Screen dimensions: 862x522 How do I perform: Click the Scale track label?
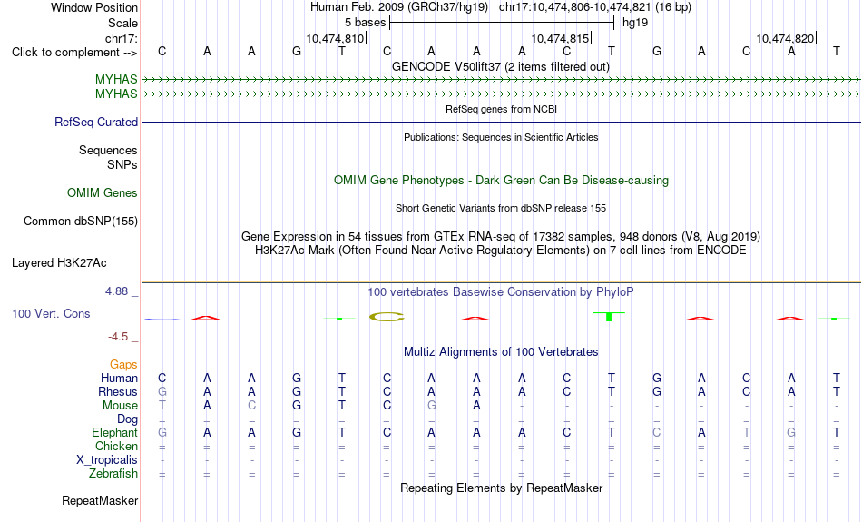(x=122, y=23)
